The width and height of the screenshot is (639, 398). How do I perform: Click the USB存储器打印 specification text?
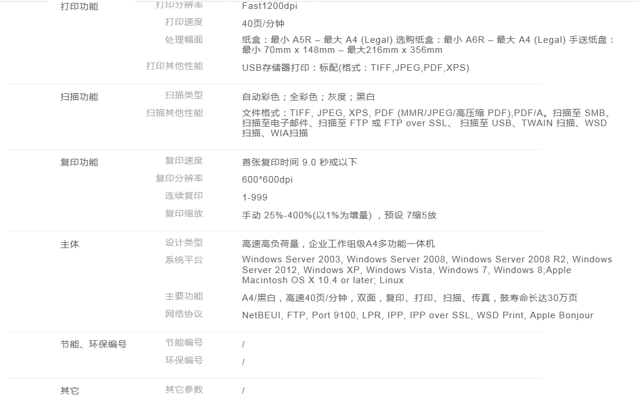click(x=355, y=68)
